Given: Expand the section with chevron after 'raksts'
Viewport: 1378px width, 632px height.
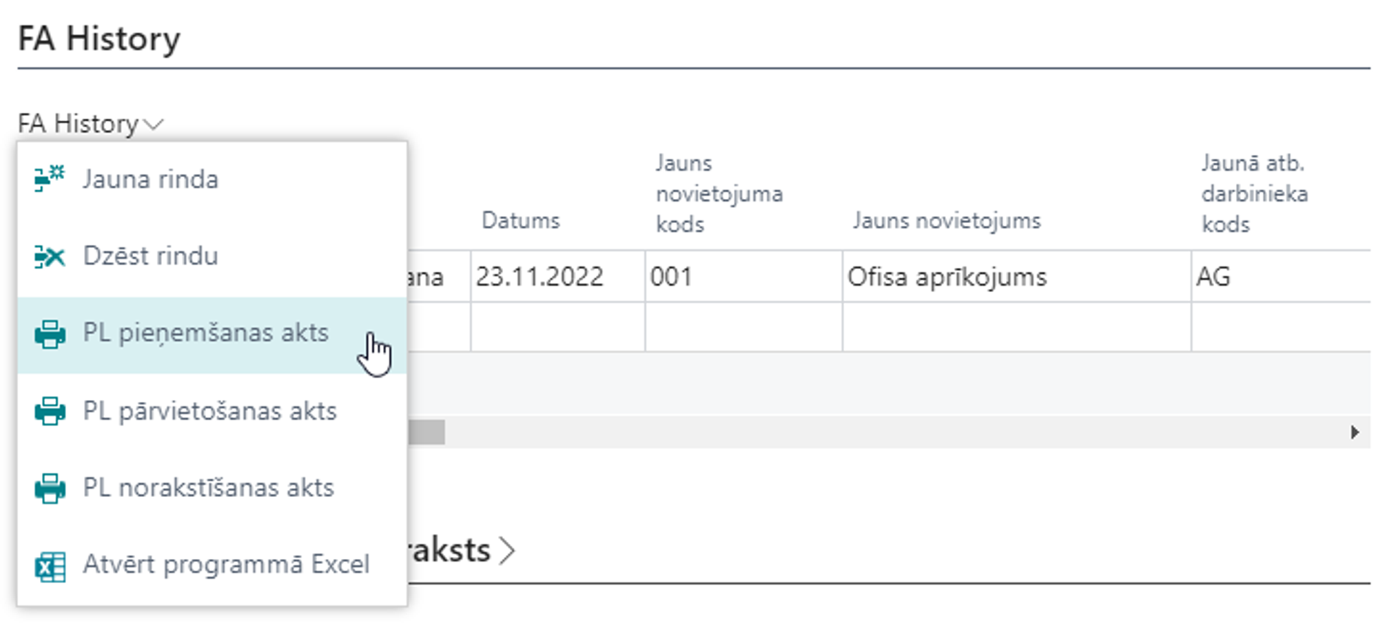Looking at the screenshot, I should [507, 551].
